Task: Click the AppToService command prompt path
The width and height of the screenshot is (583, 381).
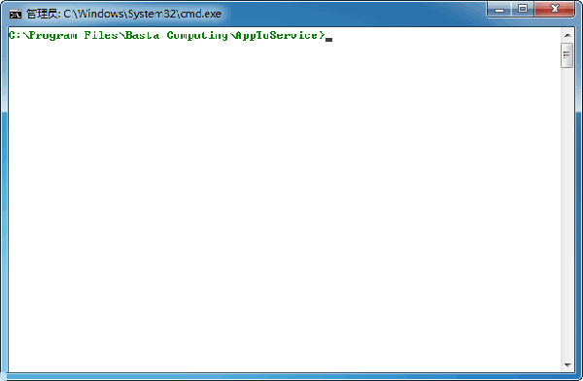Action: click(167, 35)
